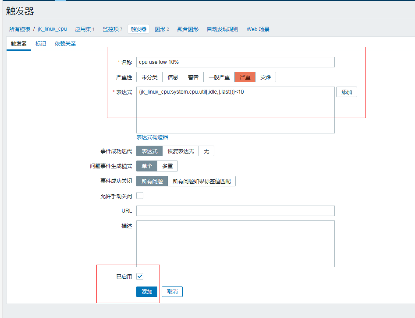Click the URL input field
415x318 pixels.
pos(235,211)
